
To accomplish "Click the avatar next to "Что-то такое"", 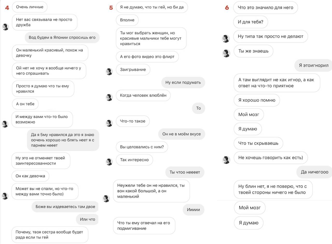I will tap(109, 123).
